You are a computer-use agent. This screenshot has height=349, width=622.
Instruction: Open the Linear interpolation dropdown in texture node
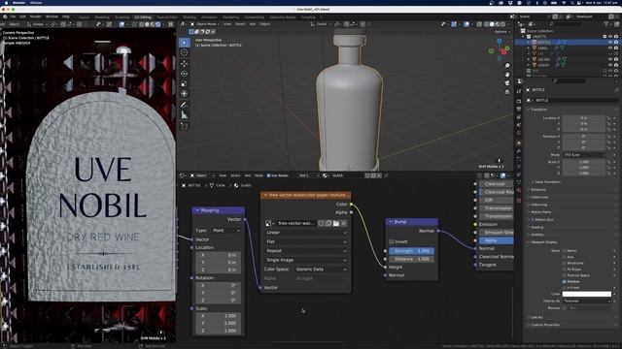click(306, 233)
